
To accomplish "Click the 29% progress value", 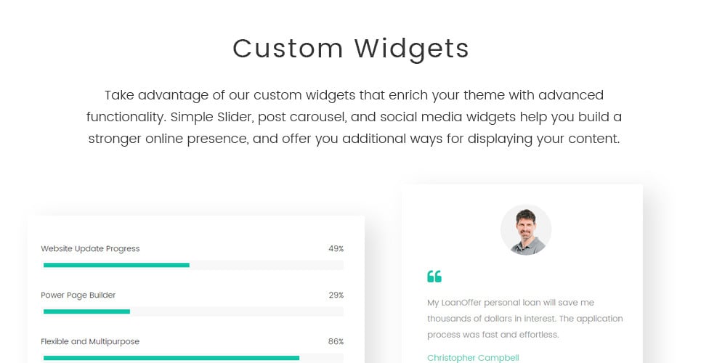I will (x=336, y=295).
